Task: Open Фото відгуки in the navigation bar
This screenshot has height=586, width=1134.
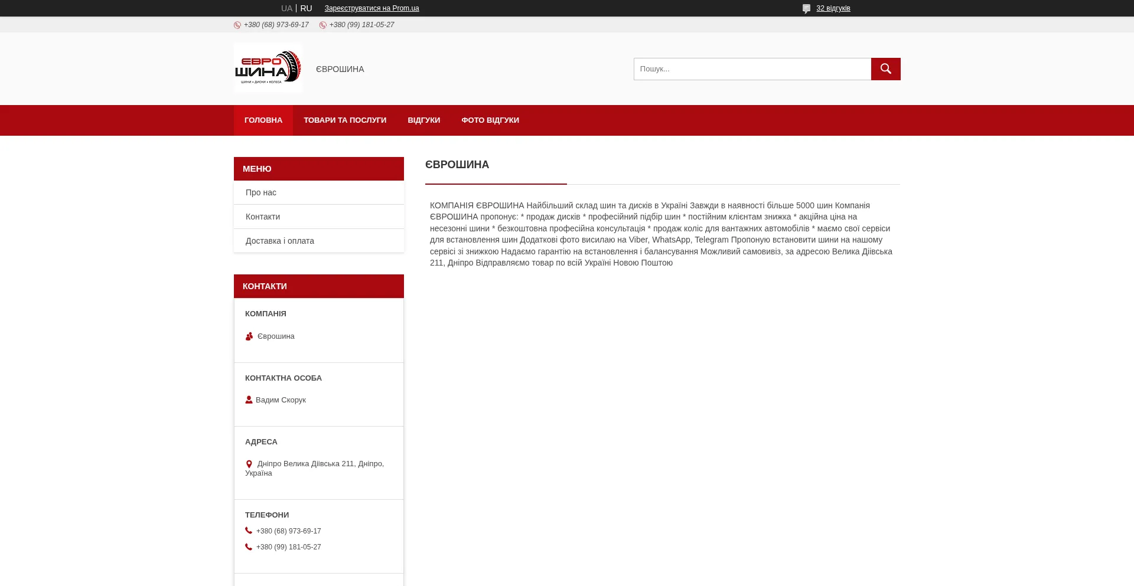Action: tap(490, 120)
